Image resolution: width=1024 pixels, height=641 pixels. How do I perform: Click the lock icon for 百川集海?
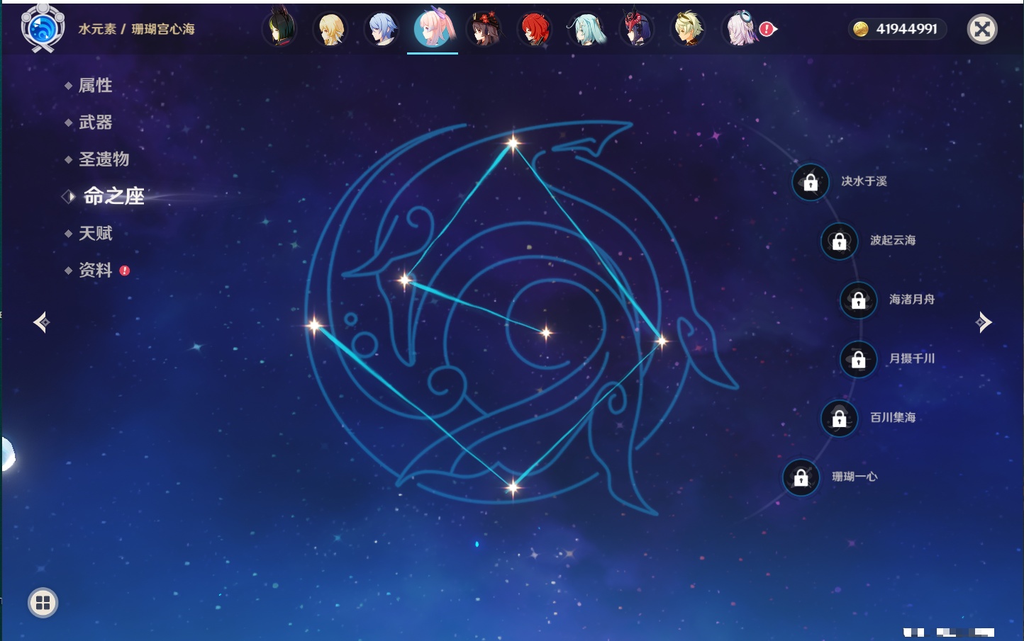839,419
